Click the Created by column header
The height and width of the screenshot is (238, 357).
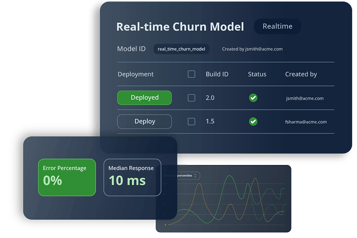(301, 74)
